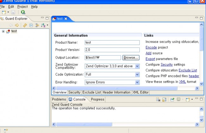The image size is (206, 133).
Task: Click the Encode project run icon in toolbar
Action: (23, 12)
